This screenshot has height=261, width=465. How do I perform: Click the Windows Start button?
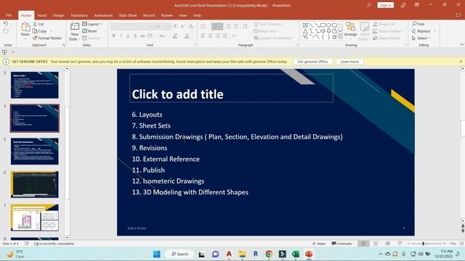pyautogui.click(x=157, y=254)
